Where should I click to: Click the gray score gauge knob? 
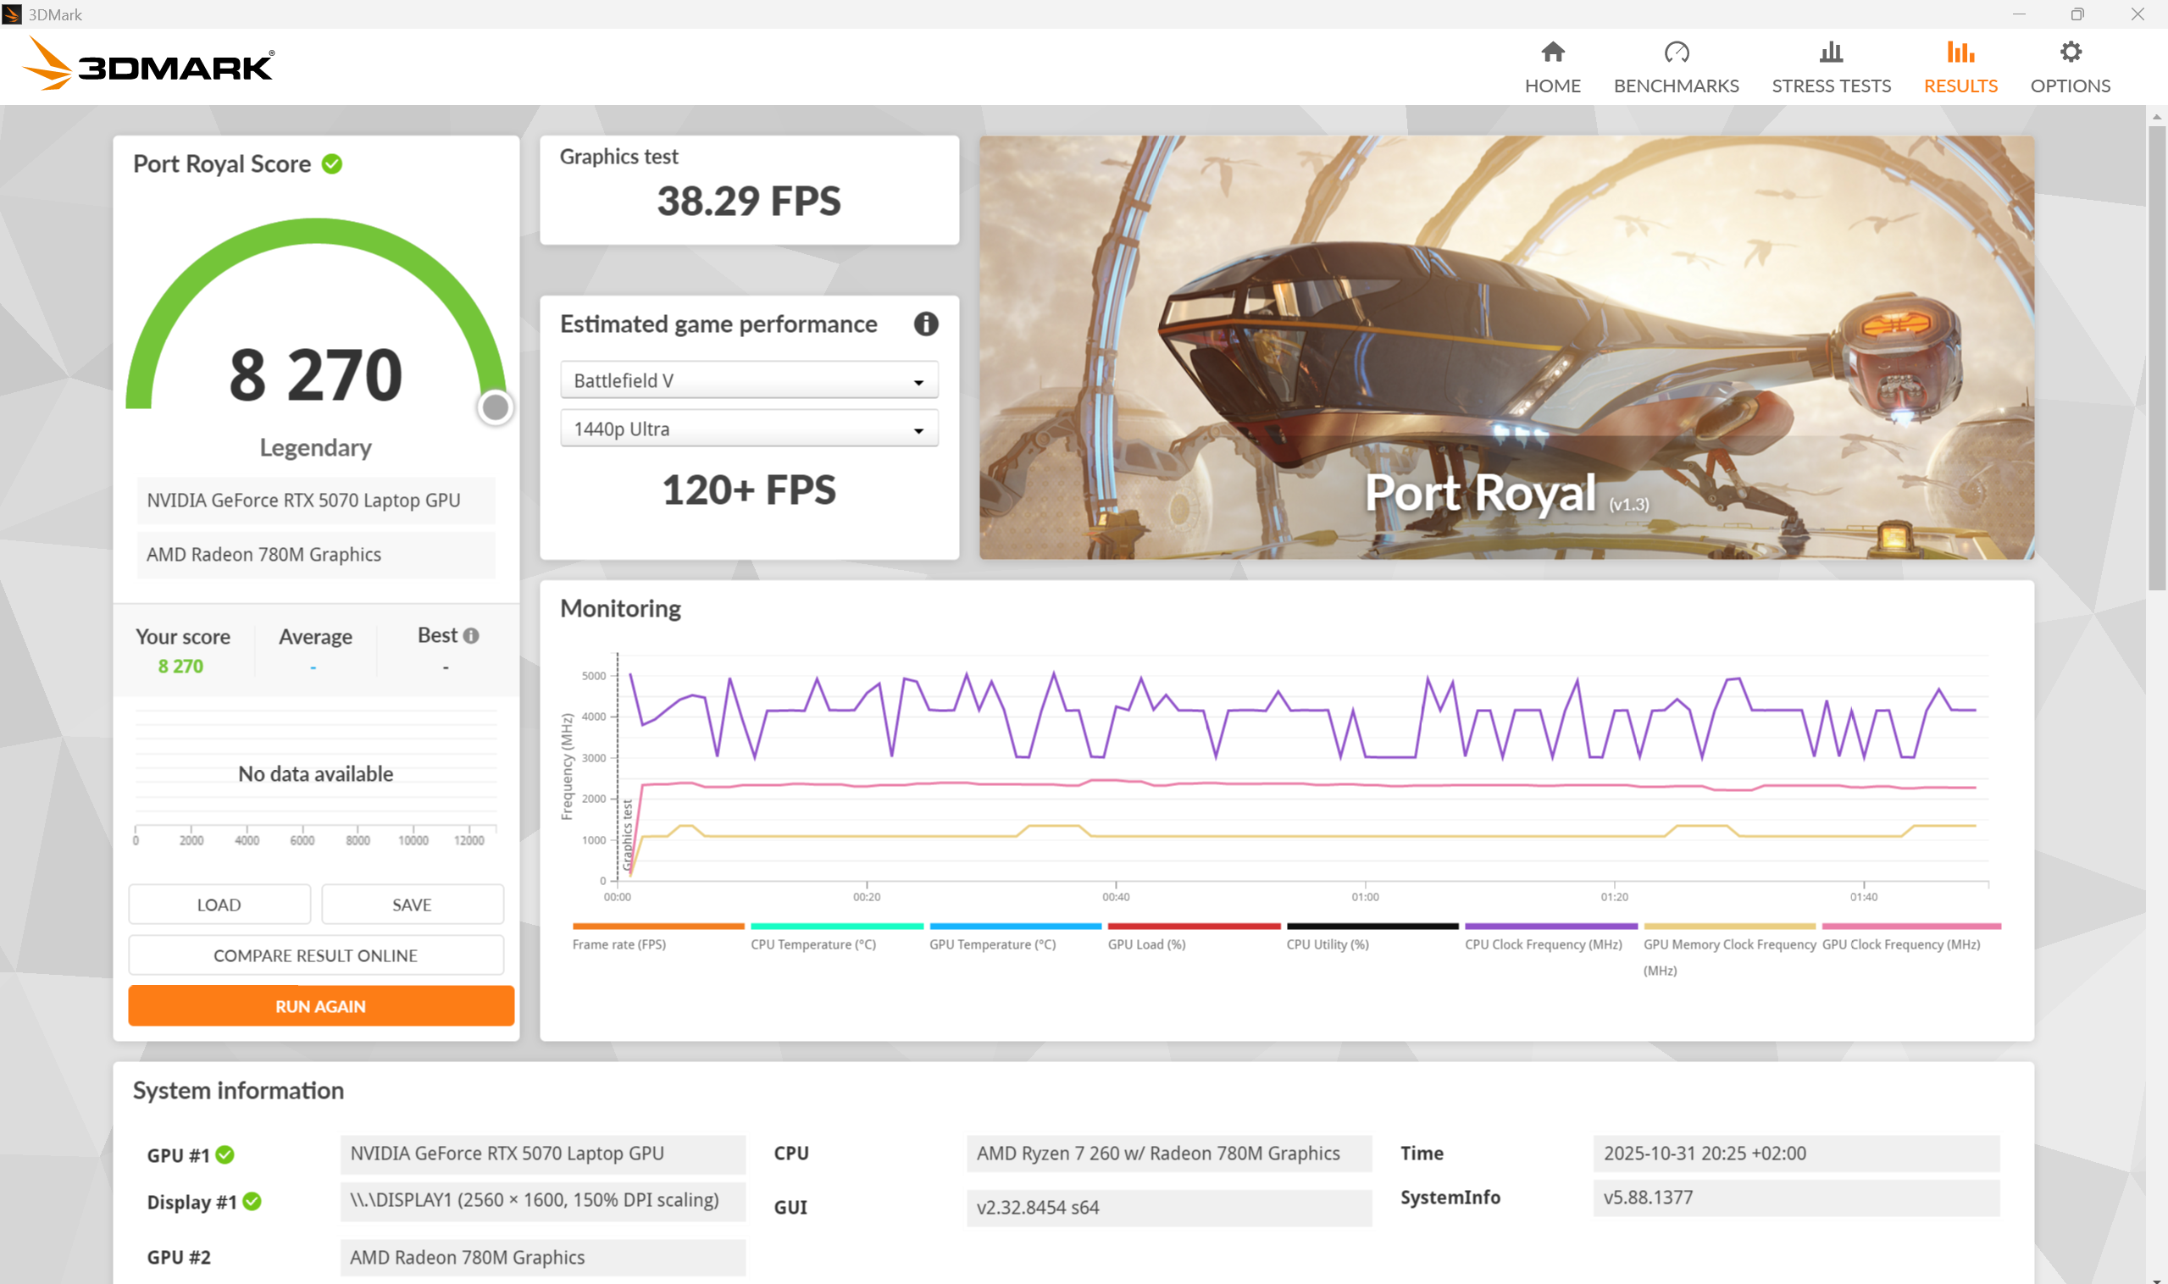[495, 407]
